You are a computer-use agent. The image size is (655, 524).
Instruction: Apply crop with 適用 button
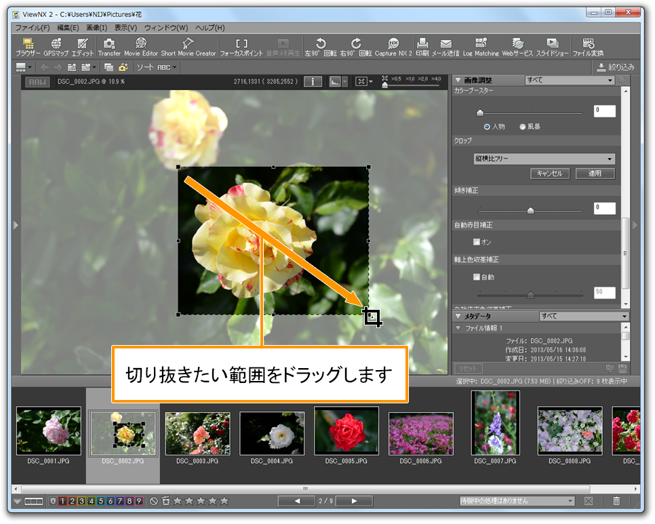coord(595,174)
